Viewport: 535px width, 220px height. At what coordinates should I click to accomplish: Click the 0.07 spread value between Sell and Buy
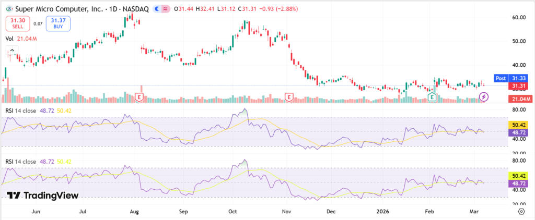38,23
